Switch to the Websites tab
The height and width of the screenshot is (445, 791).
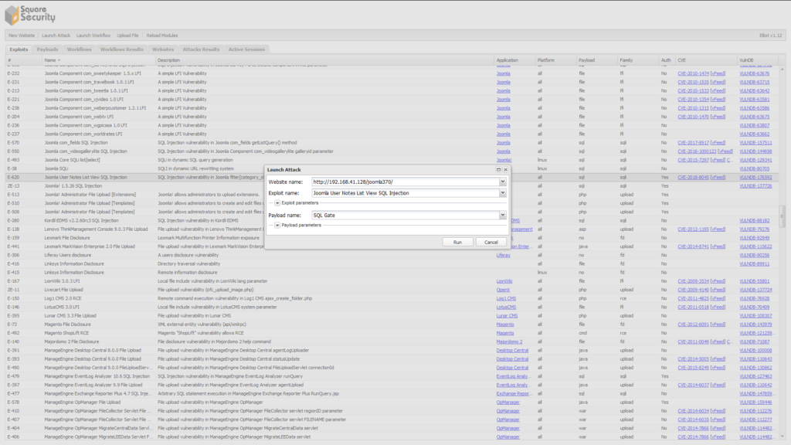[163, 49]
